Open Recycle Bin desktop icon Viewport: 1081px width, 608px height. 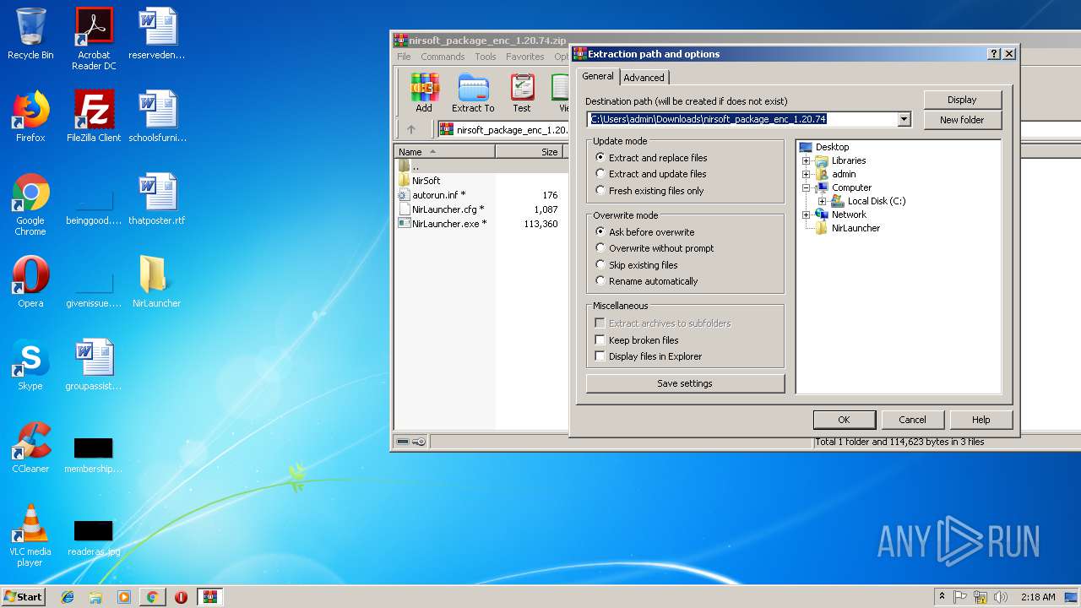(x=30, y=34)
